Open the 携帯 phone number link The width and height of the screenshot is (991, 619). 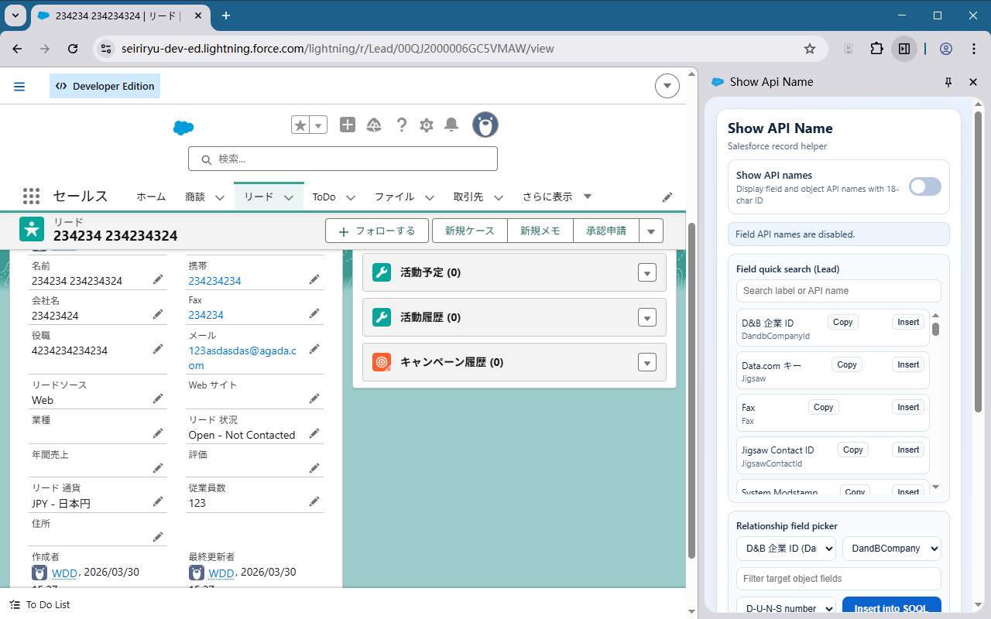tap(214, 281)
